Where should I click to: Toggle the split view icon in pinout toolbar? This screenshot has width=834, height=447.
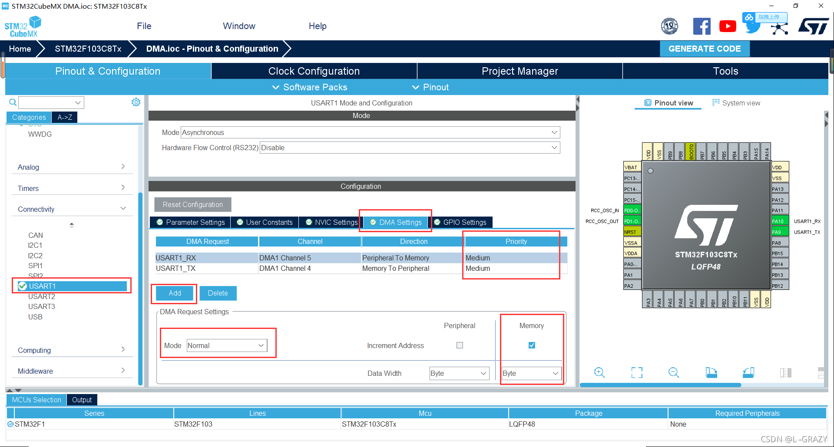click(x=785, y=372)
